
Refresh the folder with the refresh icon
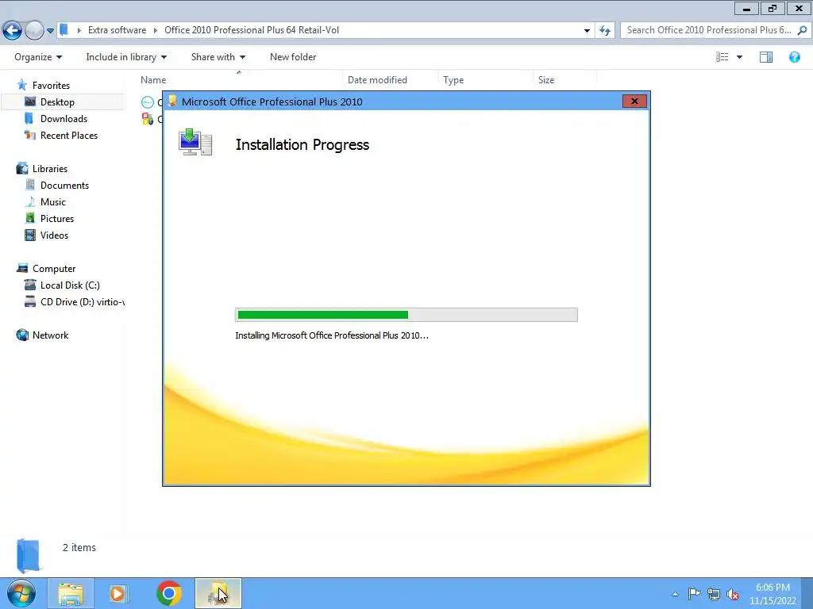click(x=604, y=31)
